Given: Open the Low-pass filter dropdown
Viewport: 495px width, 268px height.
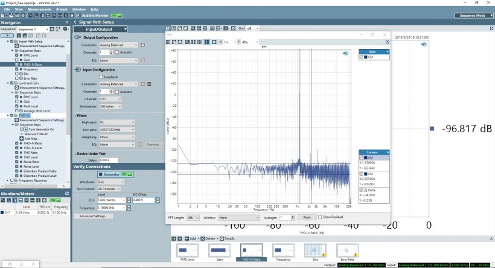Looking at the screenshot, I should (x=117, y=130).
